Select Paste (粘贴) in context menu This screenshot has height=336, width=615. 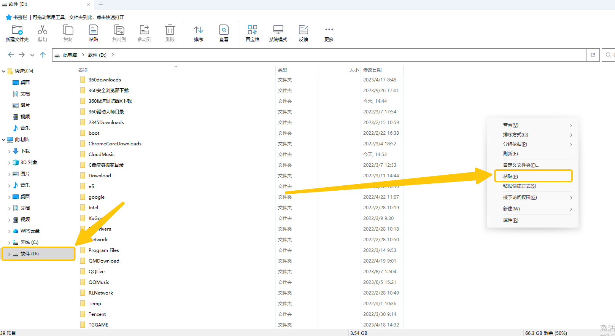[510, 176]
